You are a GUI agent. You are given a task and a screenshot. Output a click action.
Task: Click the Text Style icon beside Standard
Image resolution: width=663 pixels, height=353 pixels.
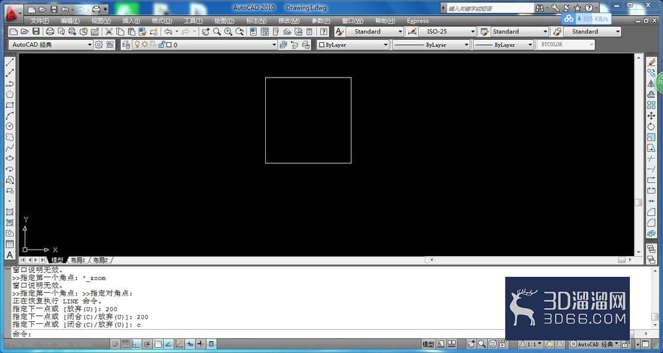[x=339, y=31]
